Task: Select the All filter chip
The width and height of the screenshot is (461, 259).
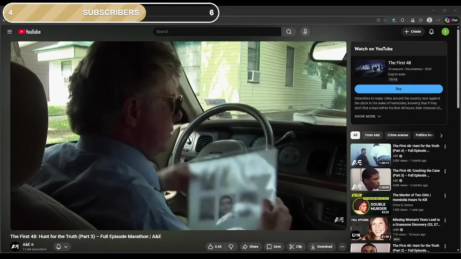Action: pos(355,135)
